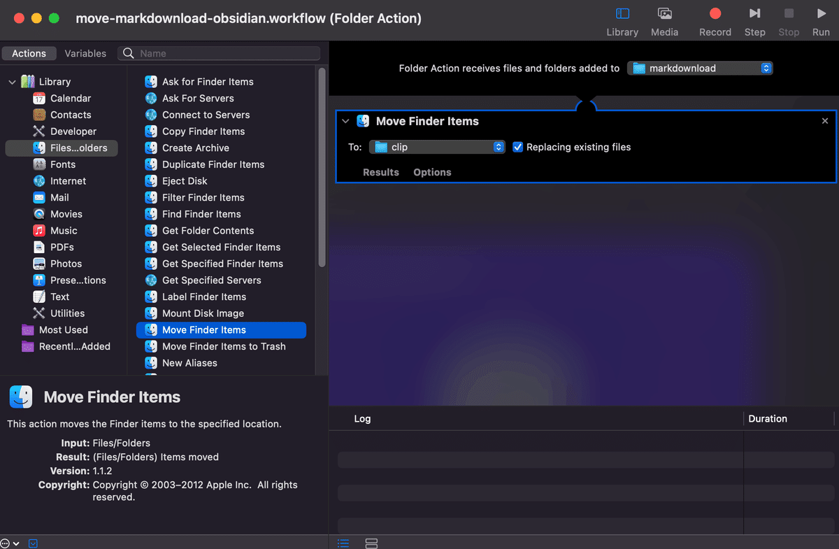Image resolution: width=839 pixels, height=549 pixels.
Task: Select Connect to Servers action
Action: pyautogui.click(x=206, y=115)
